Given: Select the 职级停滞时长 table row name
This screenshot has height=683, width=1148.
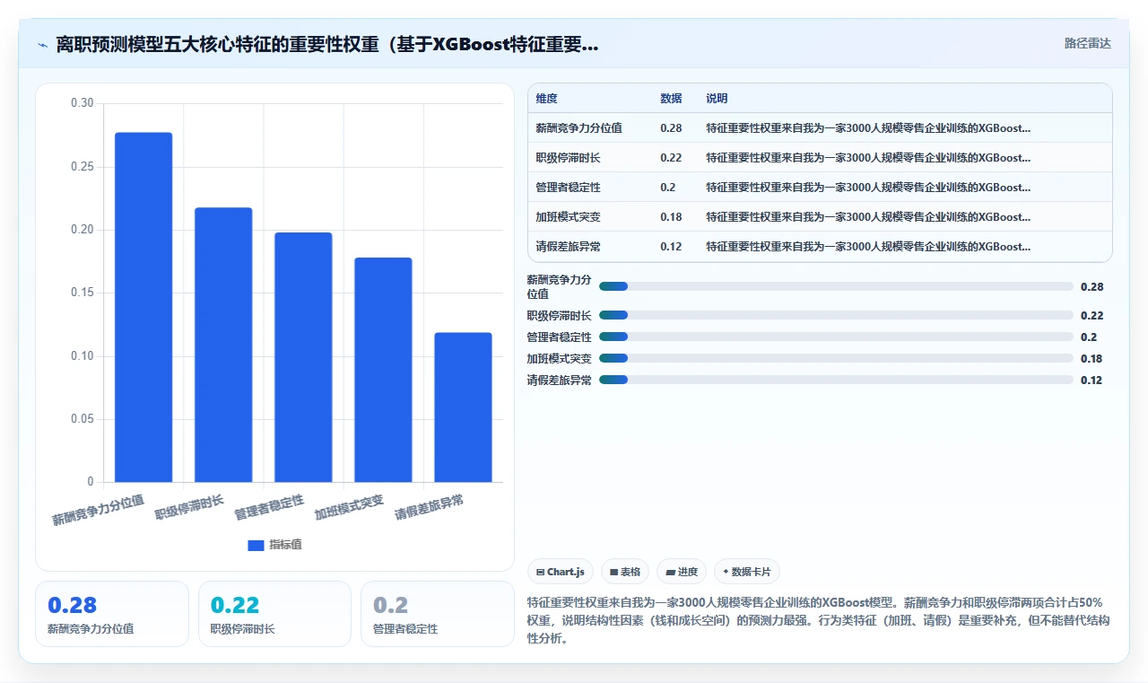Looking at the screenshot, I should click(568, 157).
